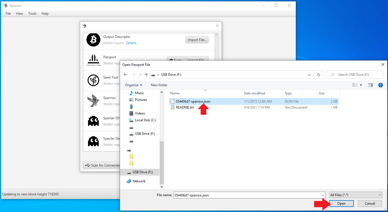Click the Output Descriptor Bitcoin logo icon

(x=93, y=40)
